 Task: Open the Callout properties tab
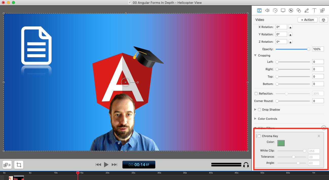pos(291,10)
